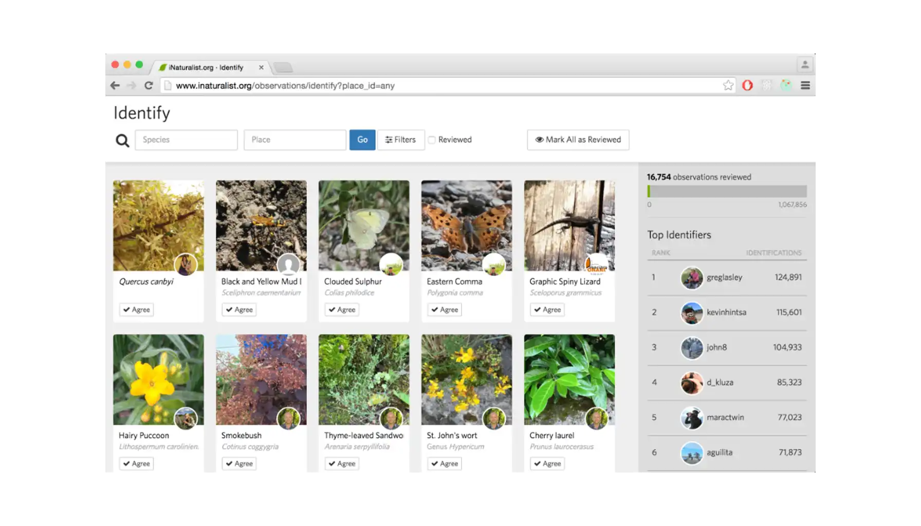The height and width of the screenshot is (526, 921).
Task: Open the red Opera extension icon
Action: pyautogui.click(x=747, y=85)
